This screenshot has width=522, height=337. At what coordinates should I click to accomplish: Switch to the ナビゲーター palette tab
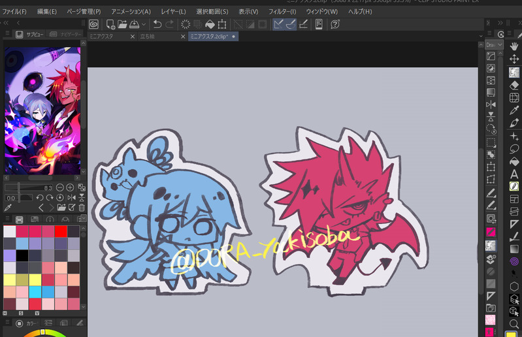[x=65, y=34]
